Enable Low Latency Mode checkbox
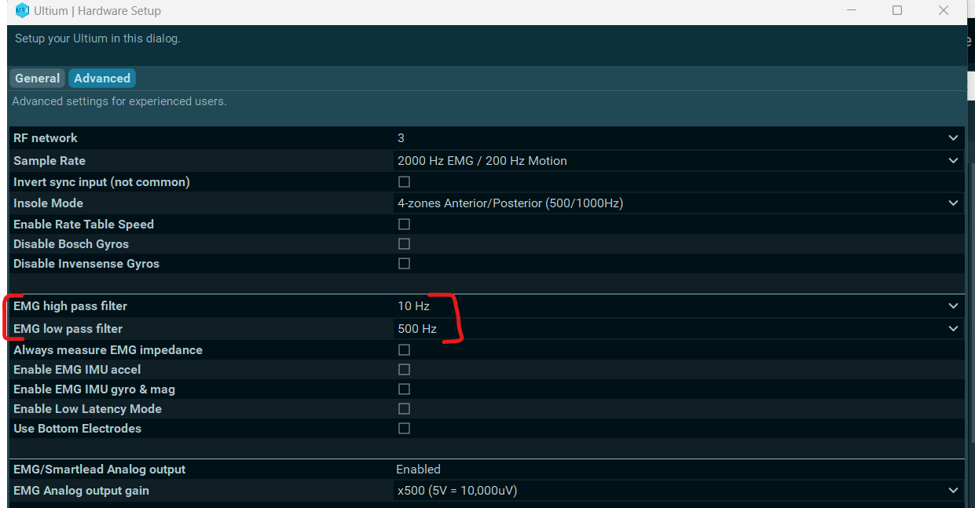Viewport: 975px width, 508px height. tap(404, 409)
